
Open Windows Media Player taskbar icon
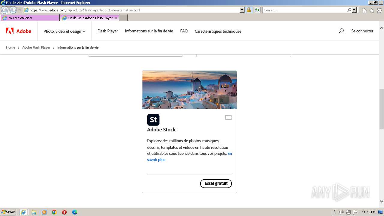[44, 212]
